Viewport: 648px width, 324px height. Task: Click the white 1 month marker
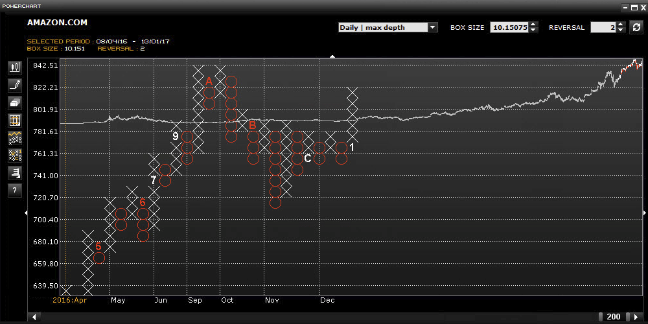tap(352, 147)
